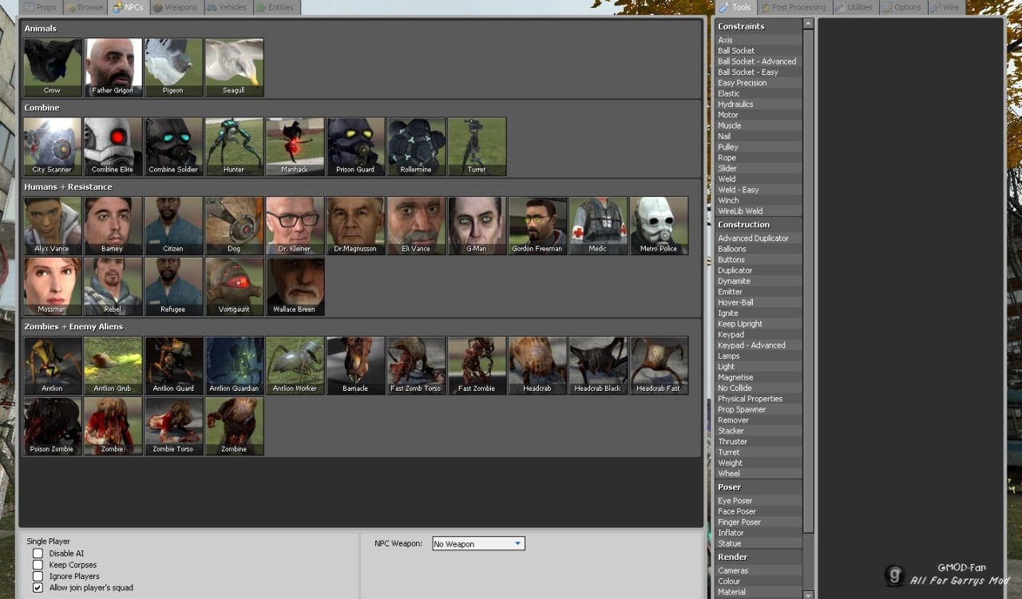This screenshot has width=1022, height=599.
Task: Click the Poison Zombie icon
Action: pos(53,424)
